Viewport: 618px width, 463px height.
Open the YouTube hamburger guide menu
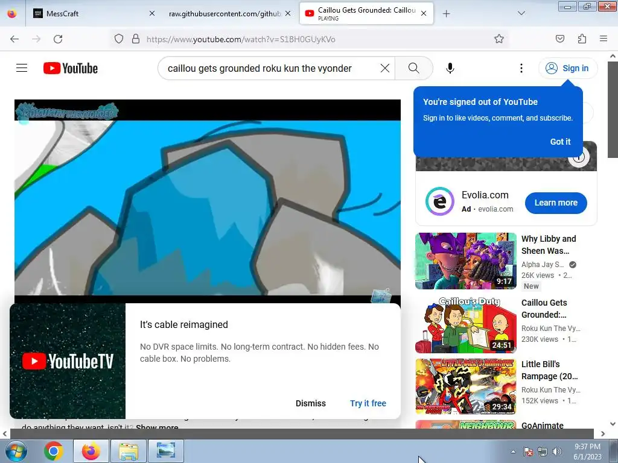click(22, 68)
